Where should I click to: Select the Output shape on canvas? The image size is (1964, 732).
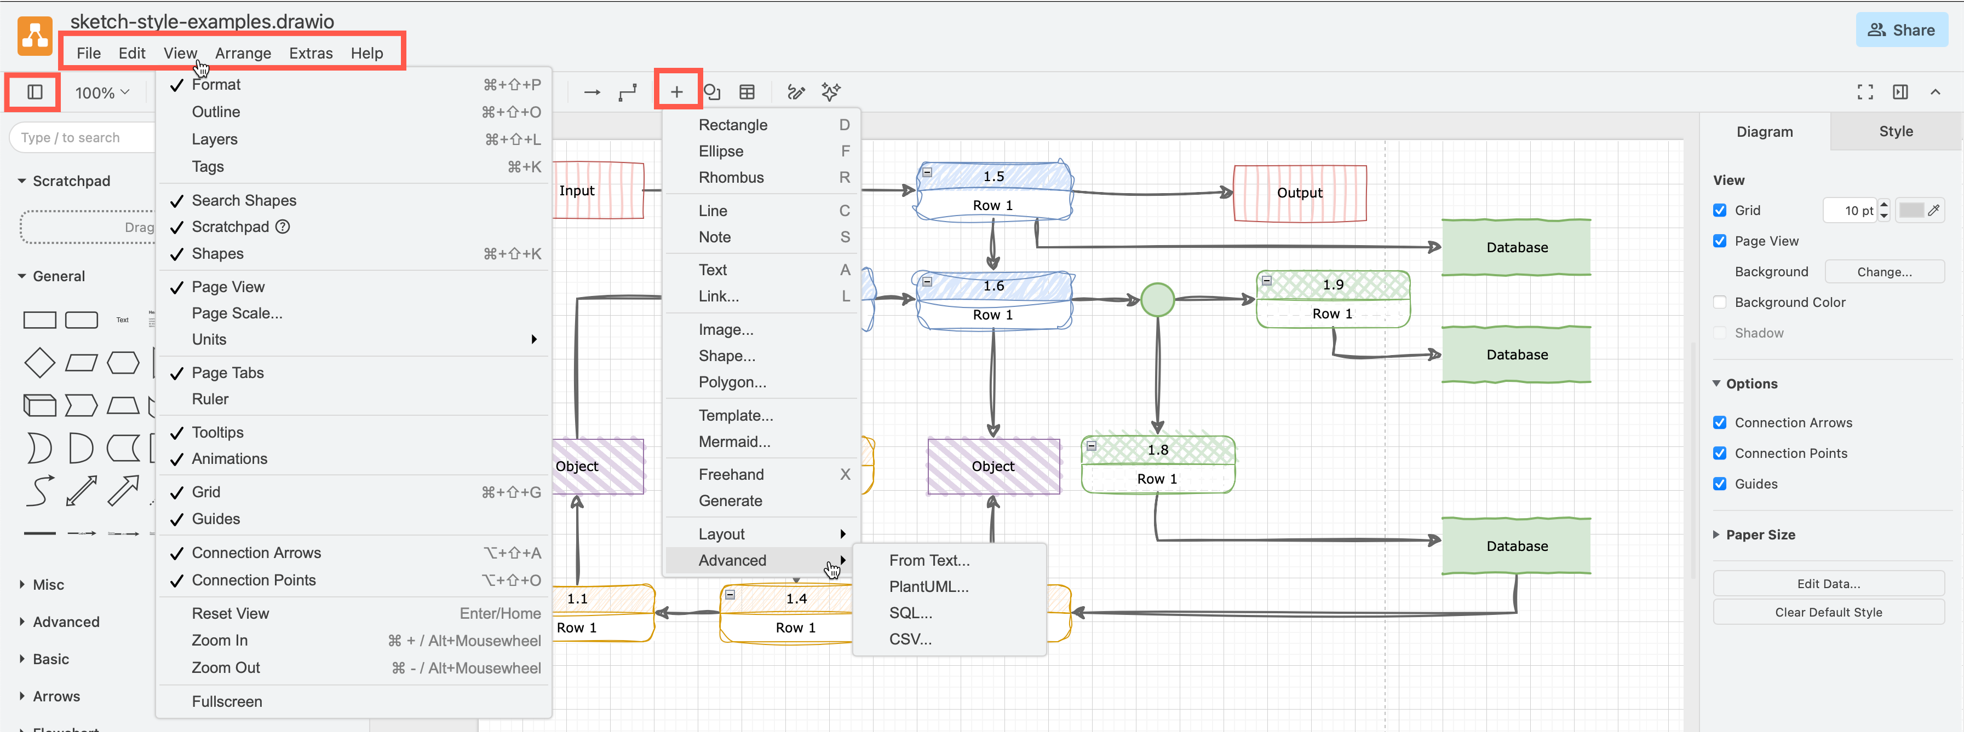(x=1300, y=193)
